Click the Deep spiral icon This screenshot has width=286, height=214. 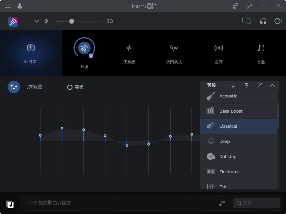click(x=211, y=141)
